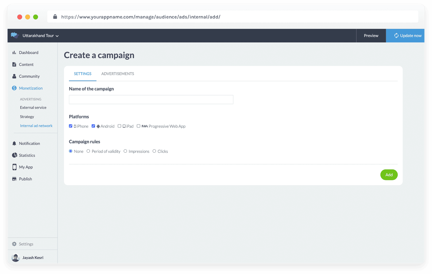Click the Settings gear icon

14,244
